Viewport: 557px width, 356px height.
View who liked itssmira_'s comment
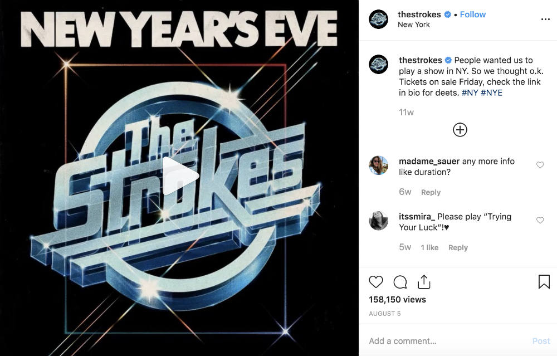[429, 247]
